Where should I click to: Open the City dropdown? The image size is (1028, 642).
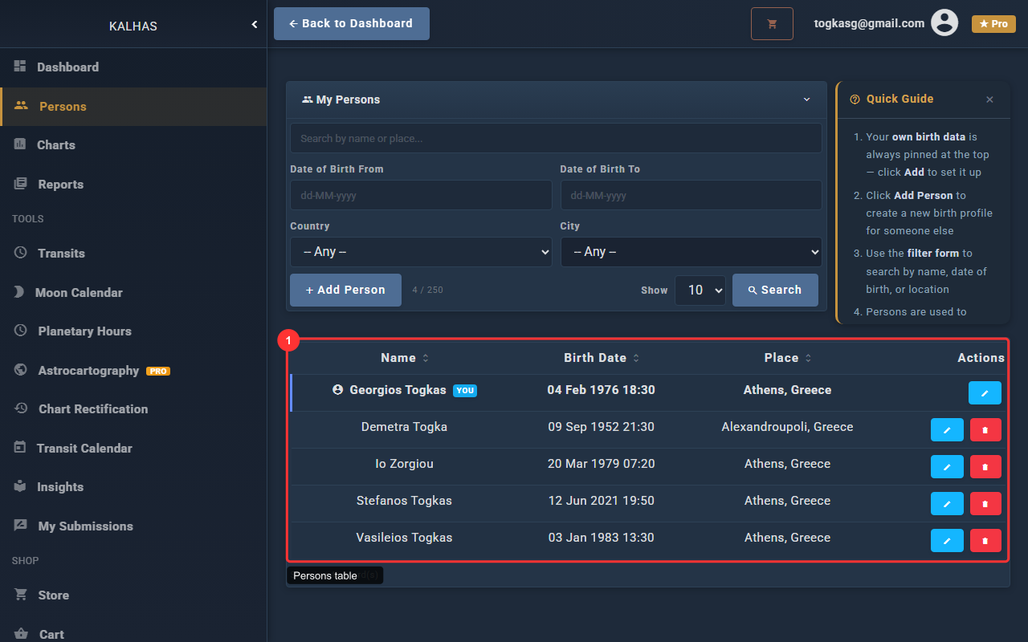pyautogui.click(x=691, y=252)
